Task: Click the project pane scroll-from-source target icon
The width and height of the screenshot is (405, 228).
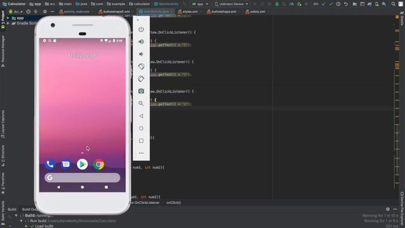Action: (x=28, y=11)
